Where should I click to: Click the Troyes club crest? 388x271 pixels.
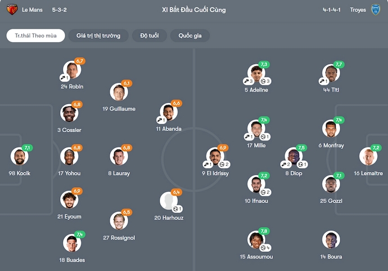376,10
